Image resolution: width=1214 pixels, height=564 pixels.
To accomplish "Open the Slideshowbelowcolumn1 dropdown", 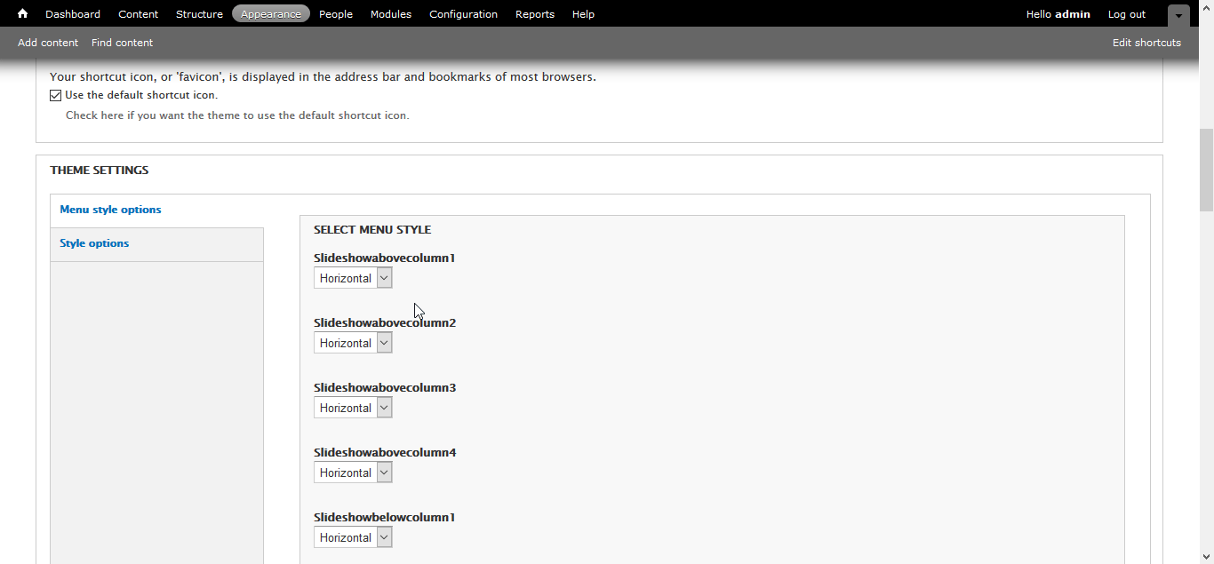I will point(353,537).
